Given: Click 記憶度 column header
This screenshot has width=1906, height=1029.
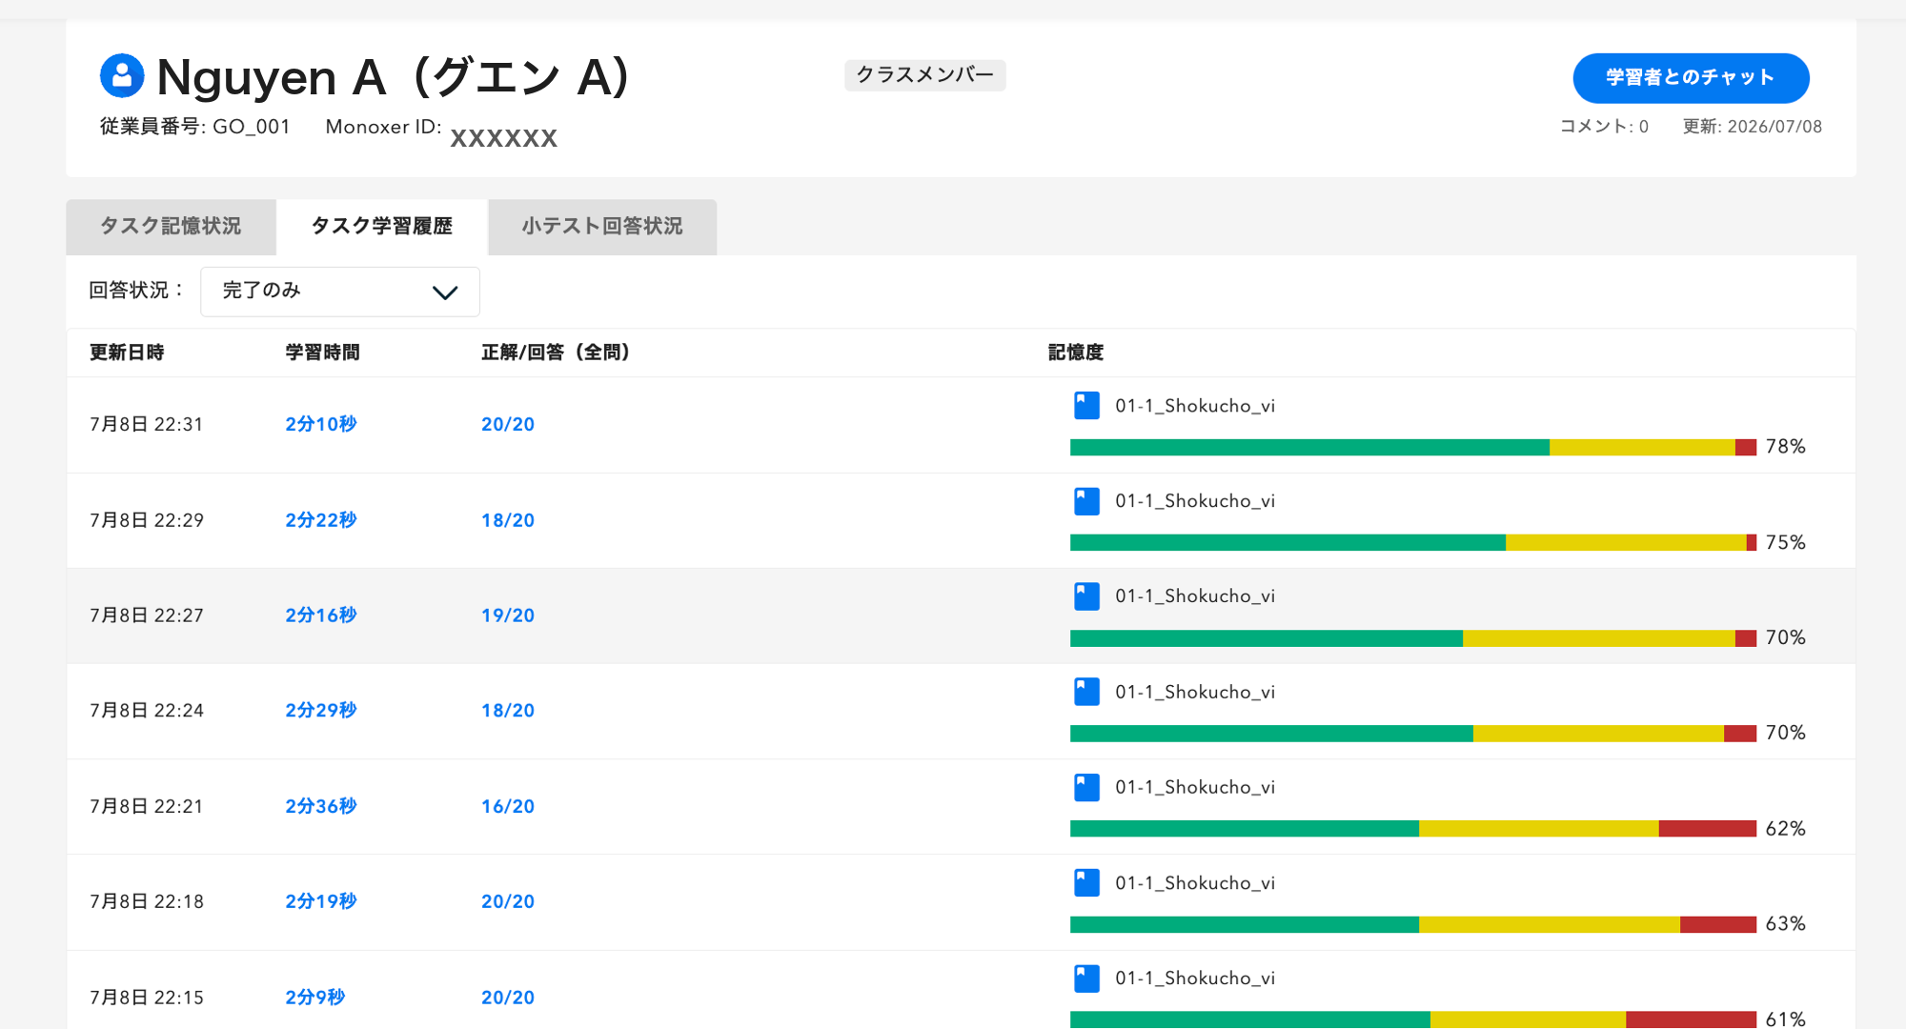Looking at the screenshot, I should [1076, 353].
